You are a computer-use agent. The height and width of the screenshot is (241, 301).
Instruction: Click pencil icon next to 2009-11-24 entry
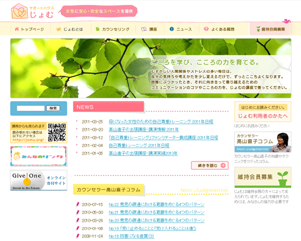[78, 236]
